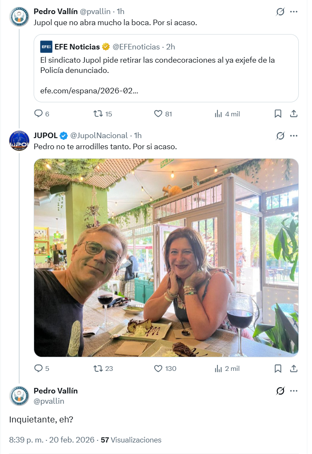Open more options on first tweet
This screenshot has height=454, width=312.
[294, 12]
